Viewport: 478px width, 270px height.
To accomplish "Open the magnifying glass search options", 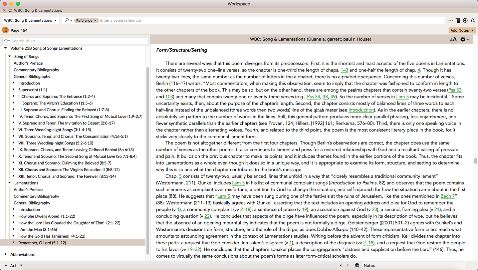I will click(68, 20).
